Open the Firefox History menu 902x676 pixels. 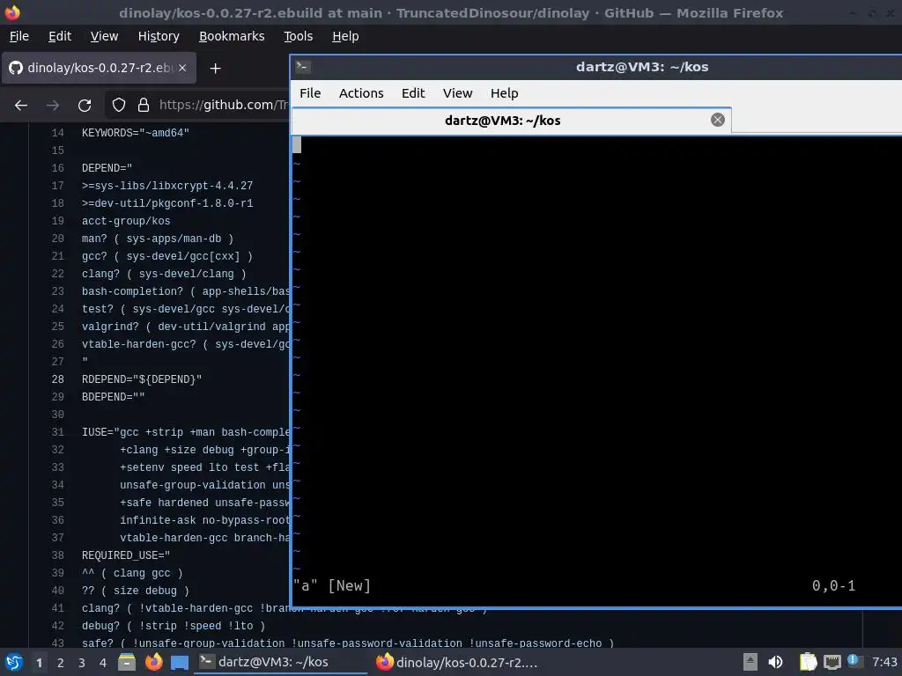tap(159, 36)
